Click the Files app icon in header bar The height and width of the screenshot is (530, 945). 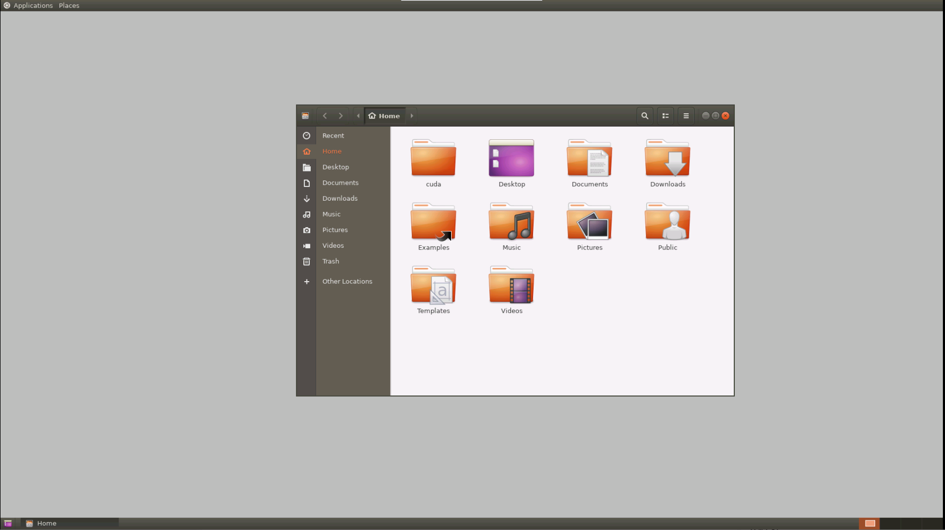(x=305, y=116)
